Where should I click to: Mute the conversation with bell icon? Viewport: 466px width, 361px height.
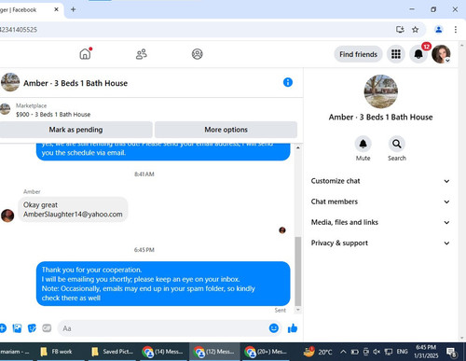(363, 144)
